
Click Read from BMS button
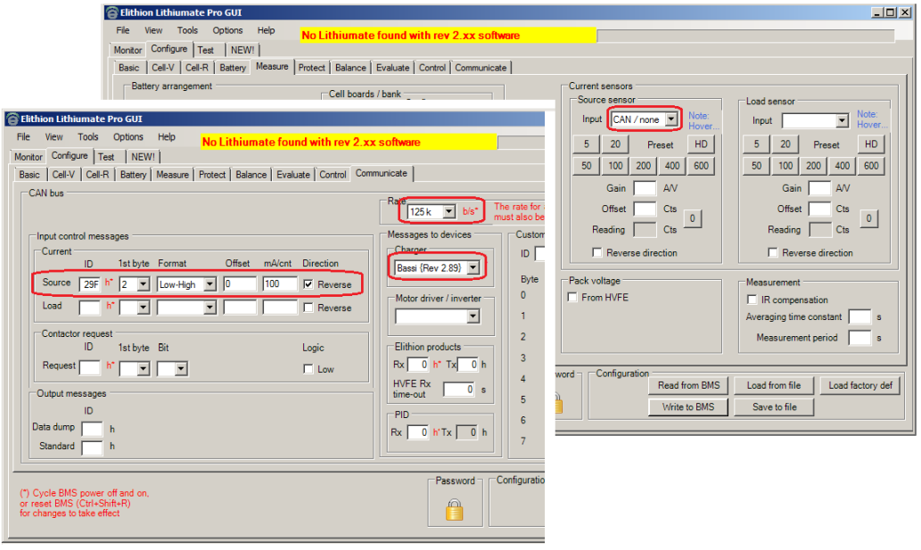pos(688,386)
